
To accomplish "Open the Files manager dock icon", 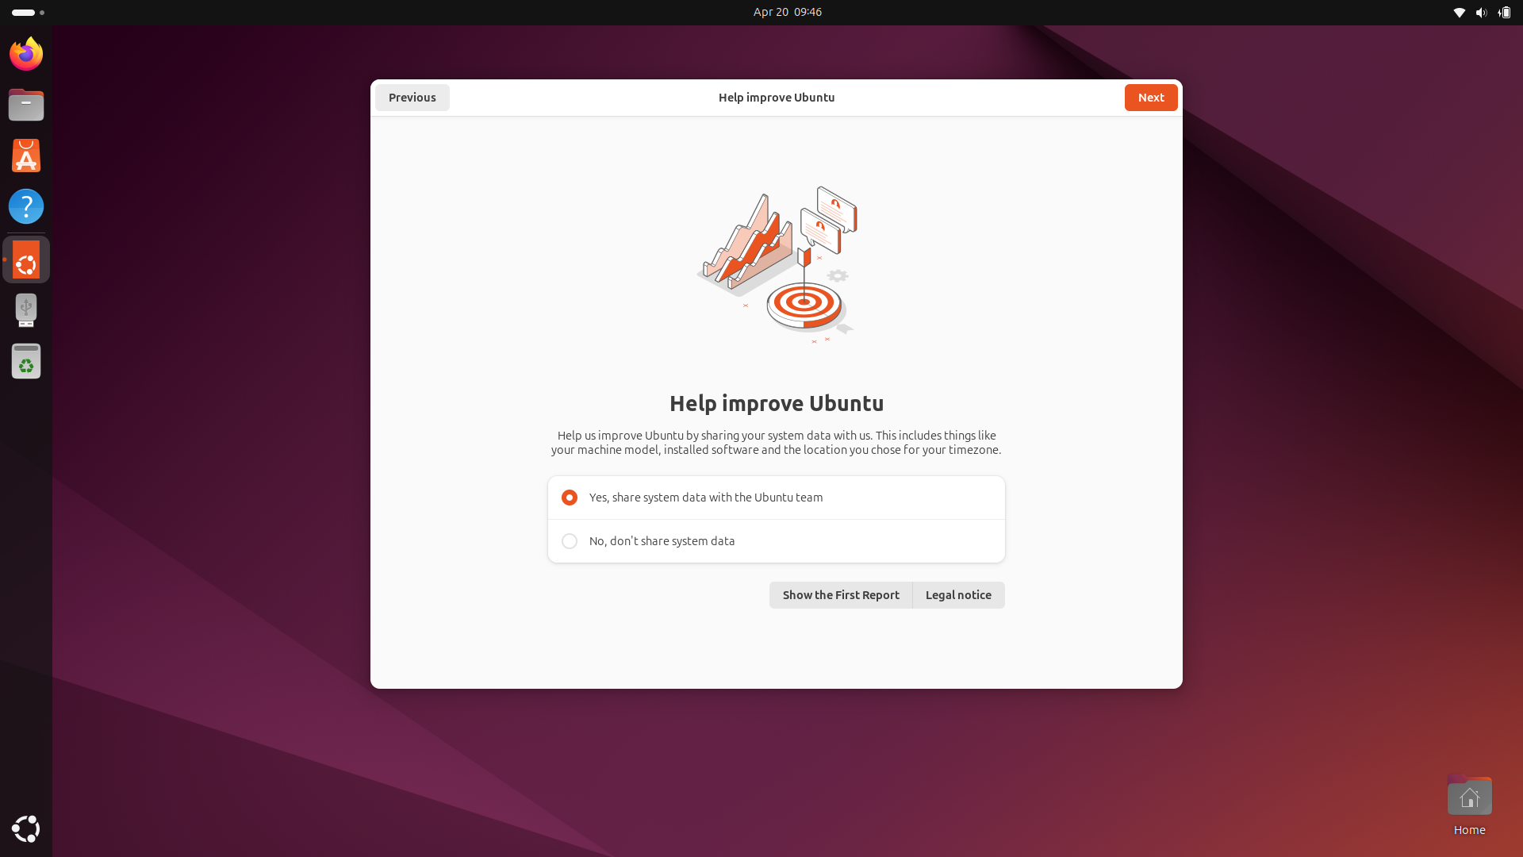I will 26,105.
